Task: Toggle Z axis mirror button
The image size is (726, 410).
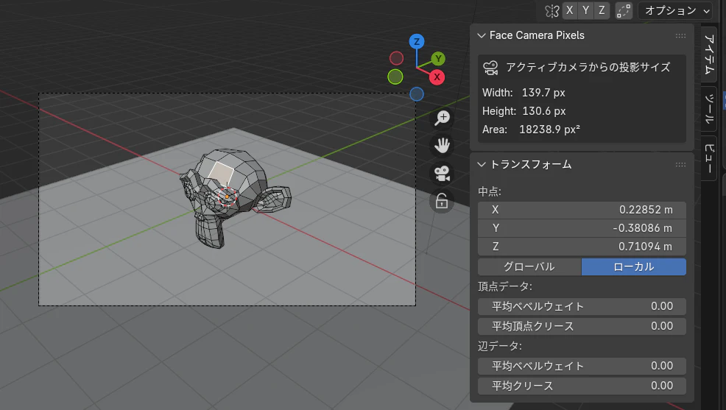Action: pyautogui.click(x=602, y=10)
